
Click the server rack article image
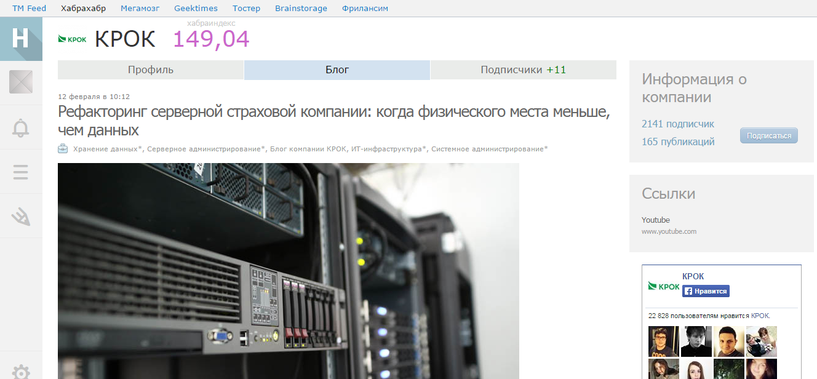tap(289, 271)
